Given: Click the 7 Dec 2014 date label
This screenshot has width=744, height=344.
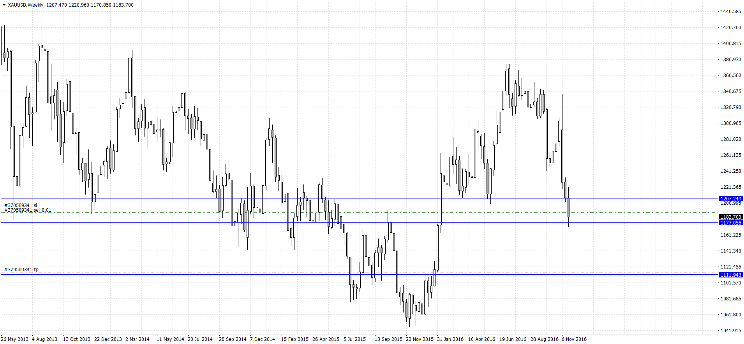Looking at the screenshot, I should (263, 339).
